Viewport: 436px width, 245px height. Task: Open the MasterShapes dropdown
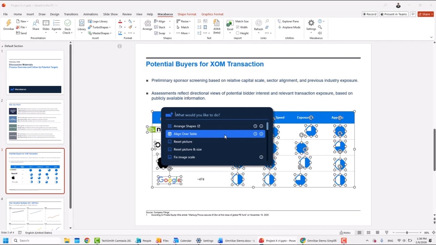pyautogui.click(x=100, y=33)
